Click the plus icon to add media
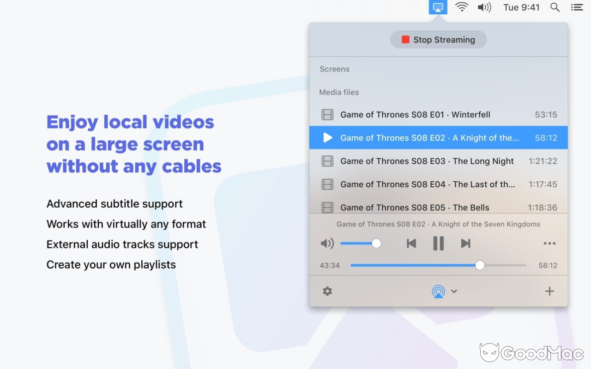591x369 pixels. pyautogui.click(x=549, y=291)
